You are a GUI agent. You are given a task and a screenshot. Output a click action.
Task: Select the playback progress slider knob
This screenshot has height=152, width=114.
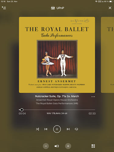point(22,110)
